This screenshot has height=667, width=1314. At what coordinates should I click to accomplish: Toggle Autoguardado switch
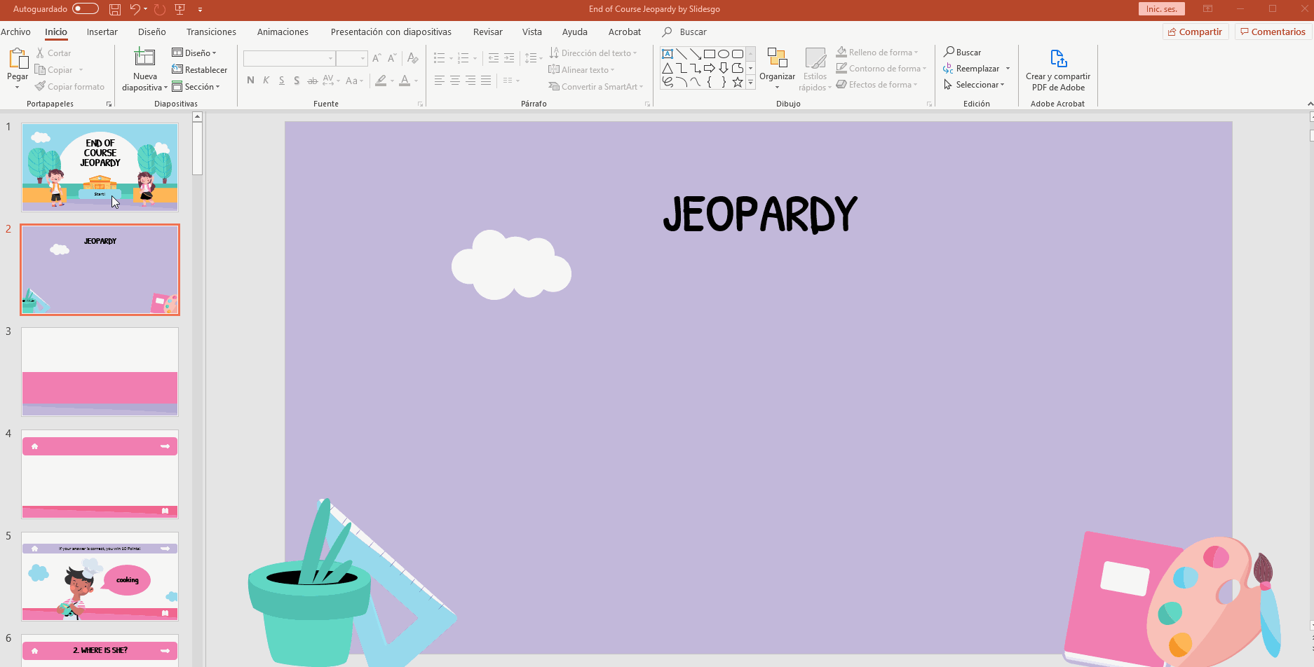click(86, 9)
